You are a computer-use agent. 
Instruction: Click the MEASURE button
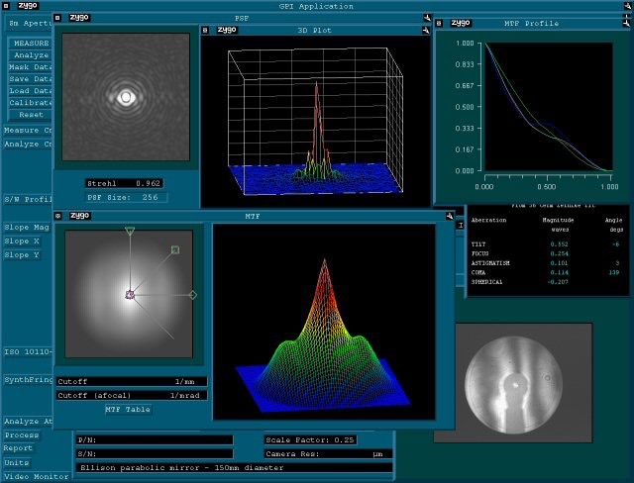30,44
